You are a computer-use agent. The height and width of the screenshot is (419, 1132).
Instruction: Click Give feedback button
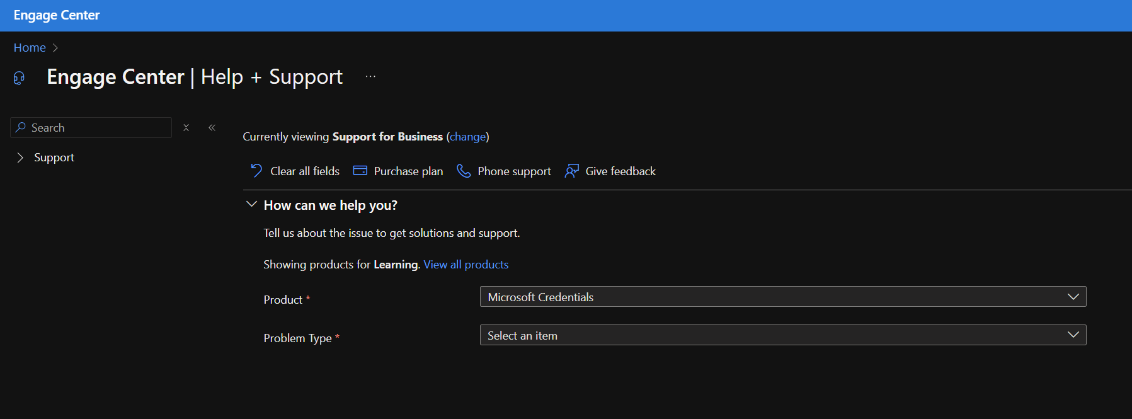(x=610, y=171)
